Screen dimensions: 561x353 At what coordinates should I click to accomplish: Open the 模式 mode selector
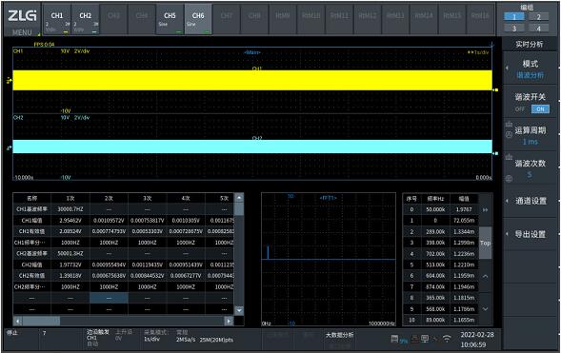(531, 69)
